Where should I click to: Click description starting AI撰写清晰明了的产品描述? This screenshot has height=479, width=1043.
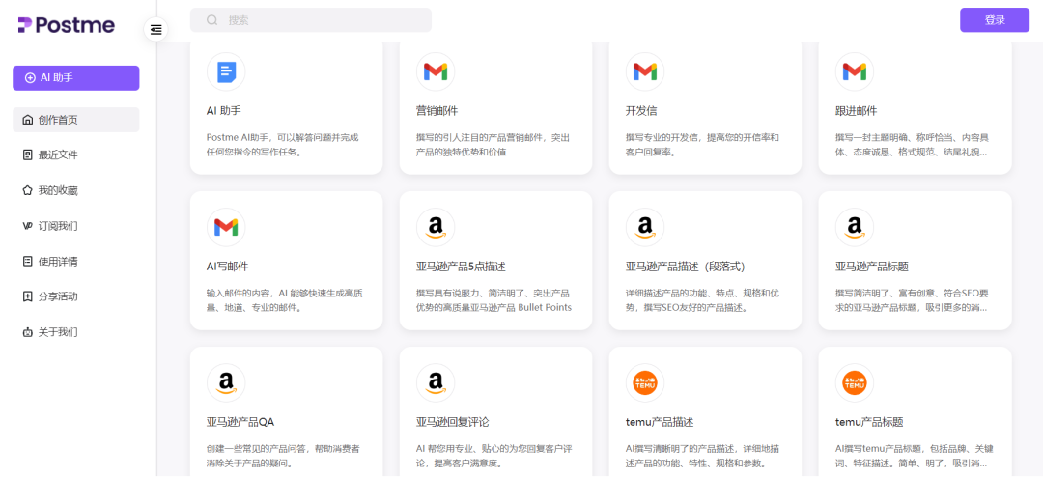pos(702,456)
